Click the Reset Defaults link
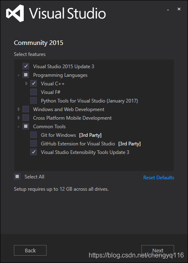Viewport: 188px width, 263px height. [x=159, y=178]
